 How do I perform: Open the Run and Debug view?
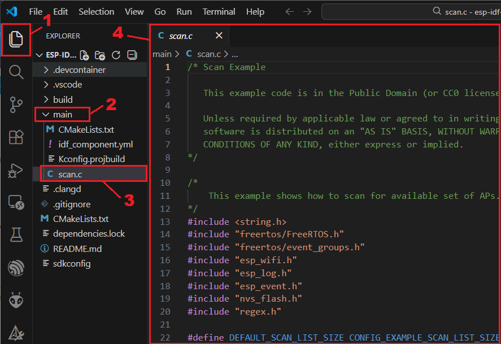(16, 169)
